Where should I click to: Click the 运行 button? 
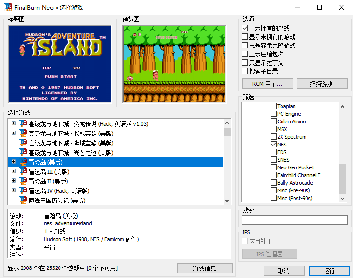[329, 271]
